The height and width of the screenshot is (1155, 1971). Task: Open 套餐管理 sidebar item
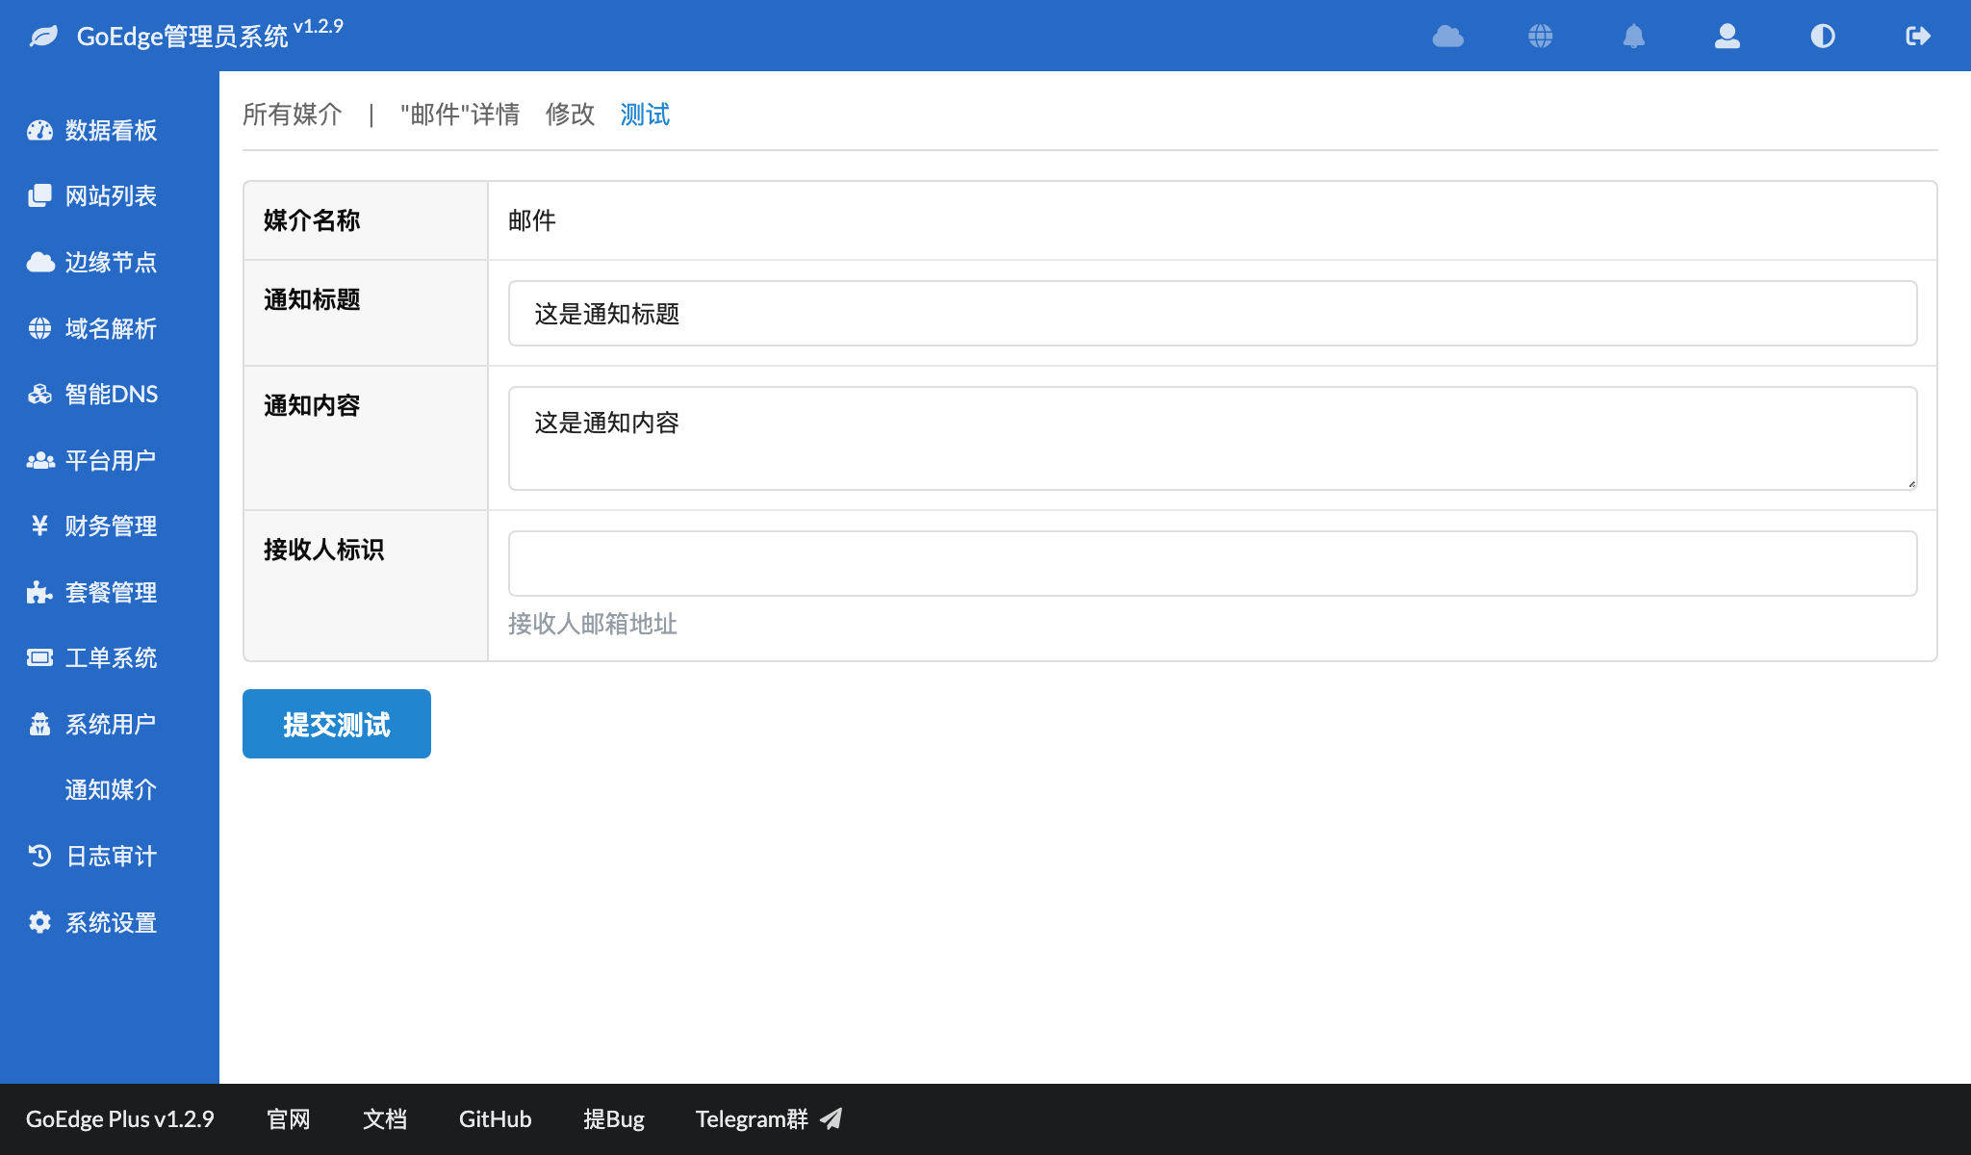110,592
